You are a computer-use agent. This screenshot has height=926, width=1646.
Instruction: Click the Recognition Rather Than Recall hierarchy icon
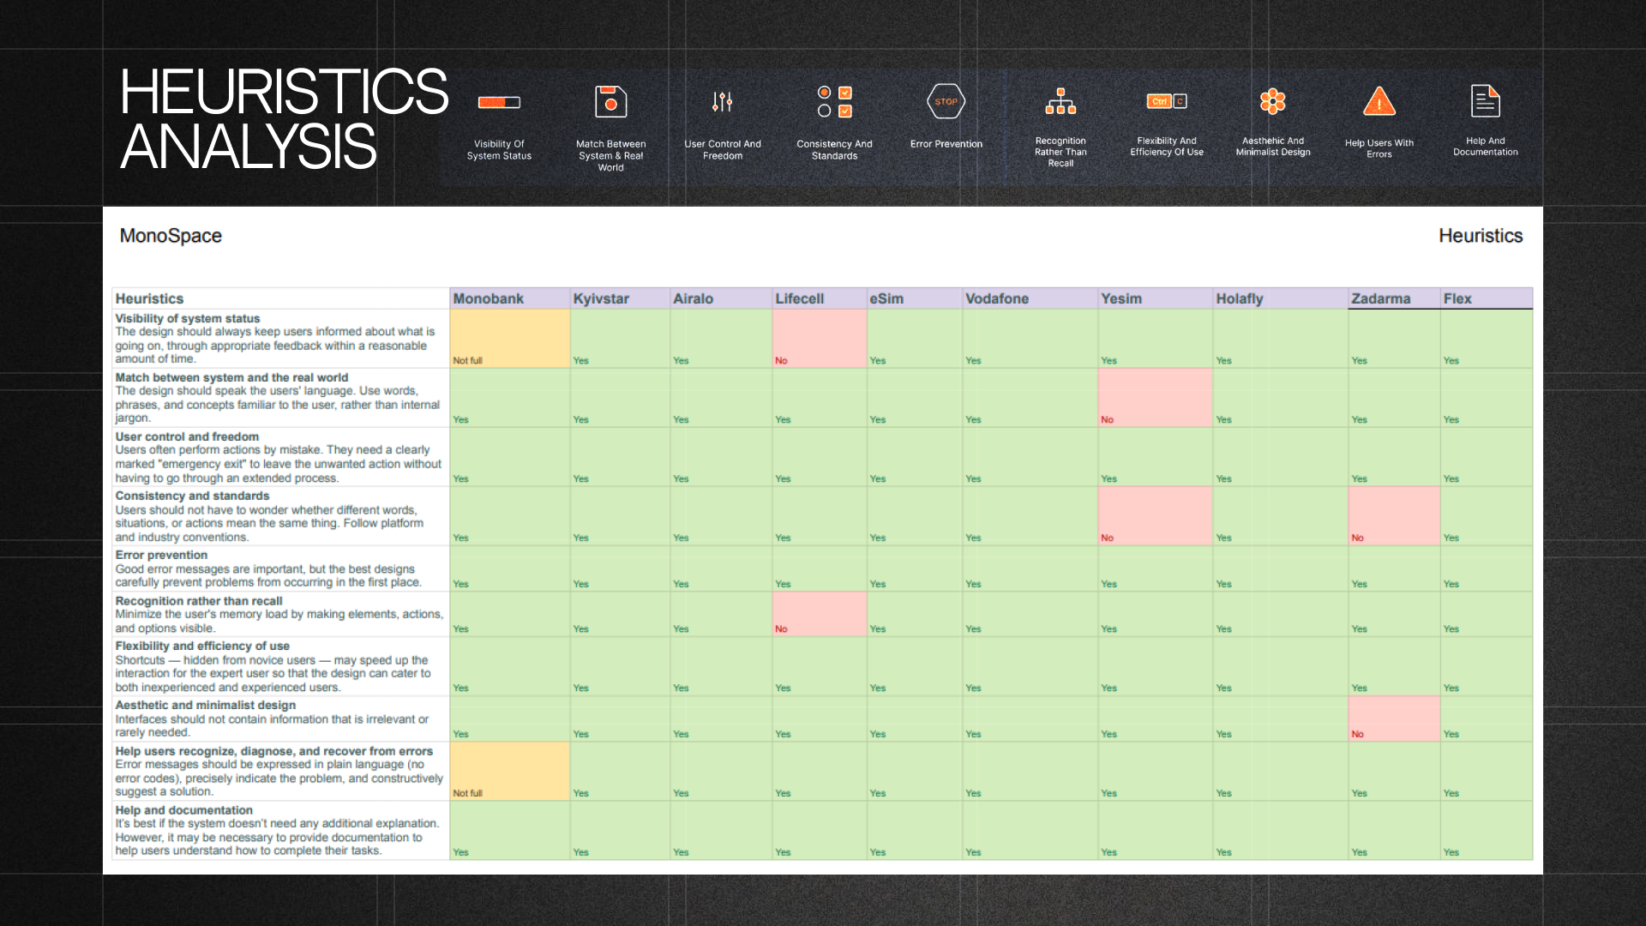1060,101
